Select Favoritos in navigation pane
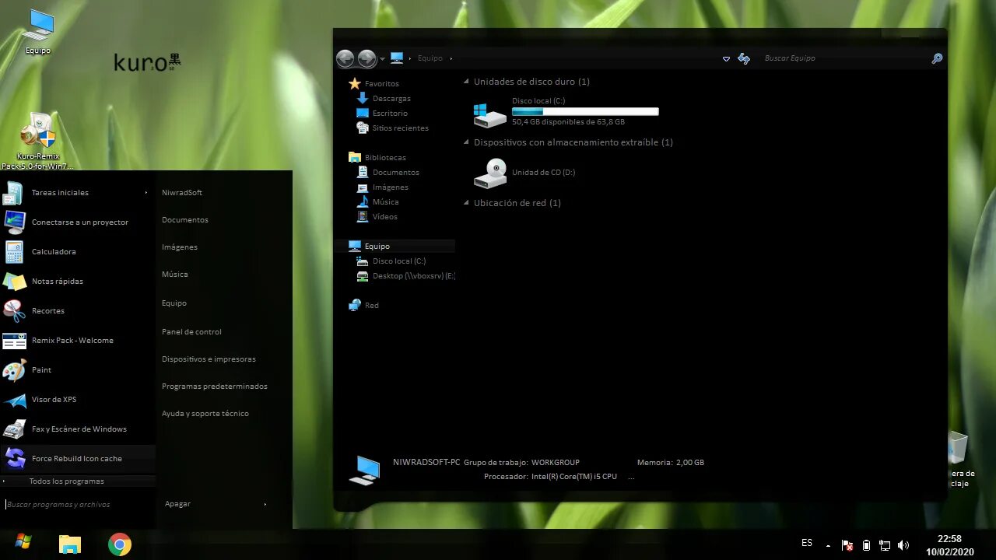The image size is (996, 560). [x=381, y=83]
